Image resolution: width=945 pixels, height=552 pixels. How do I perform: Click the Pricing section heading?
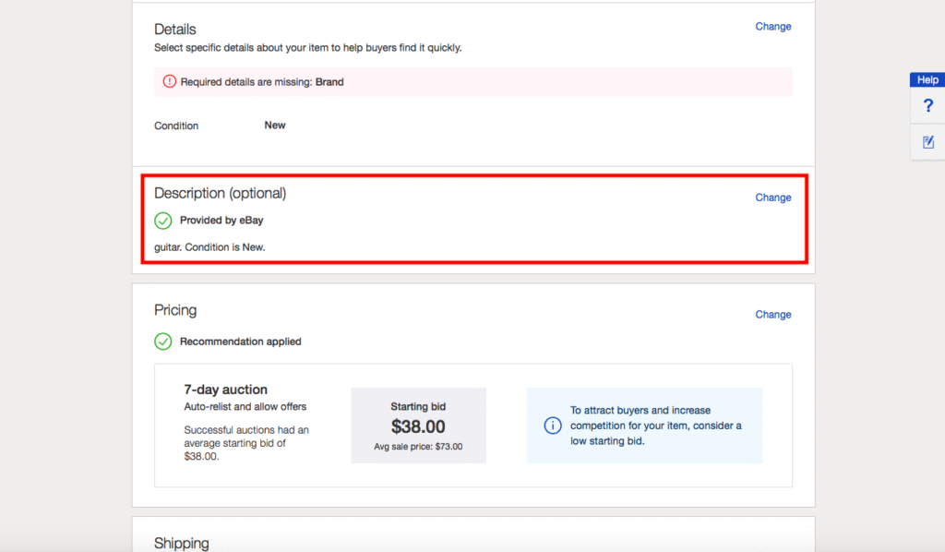[x=175, y=310]
